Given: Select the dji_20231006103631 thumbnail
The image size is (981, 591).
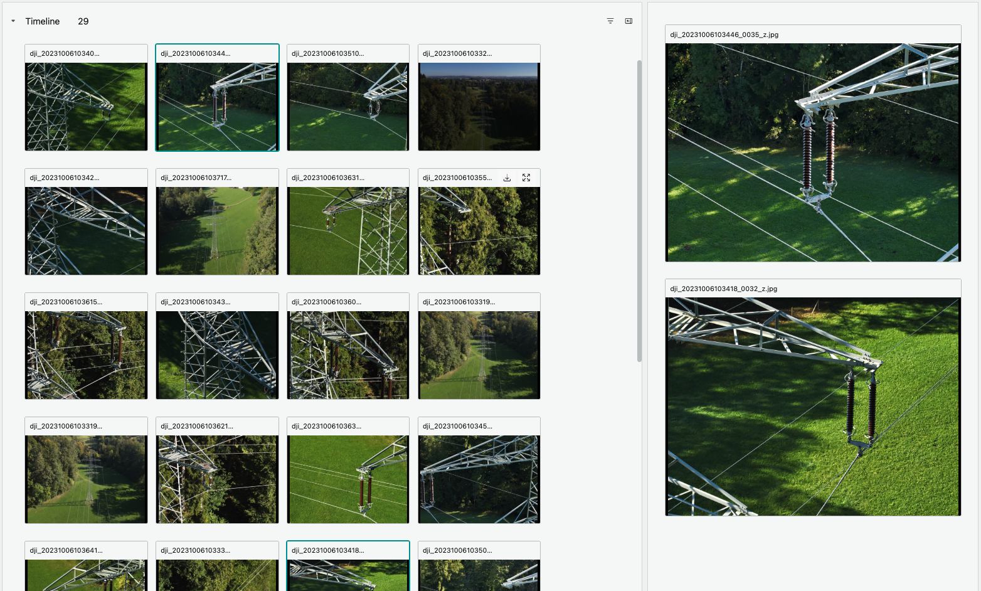Looking at the screenshot, I should pos(348,230).
